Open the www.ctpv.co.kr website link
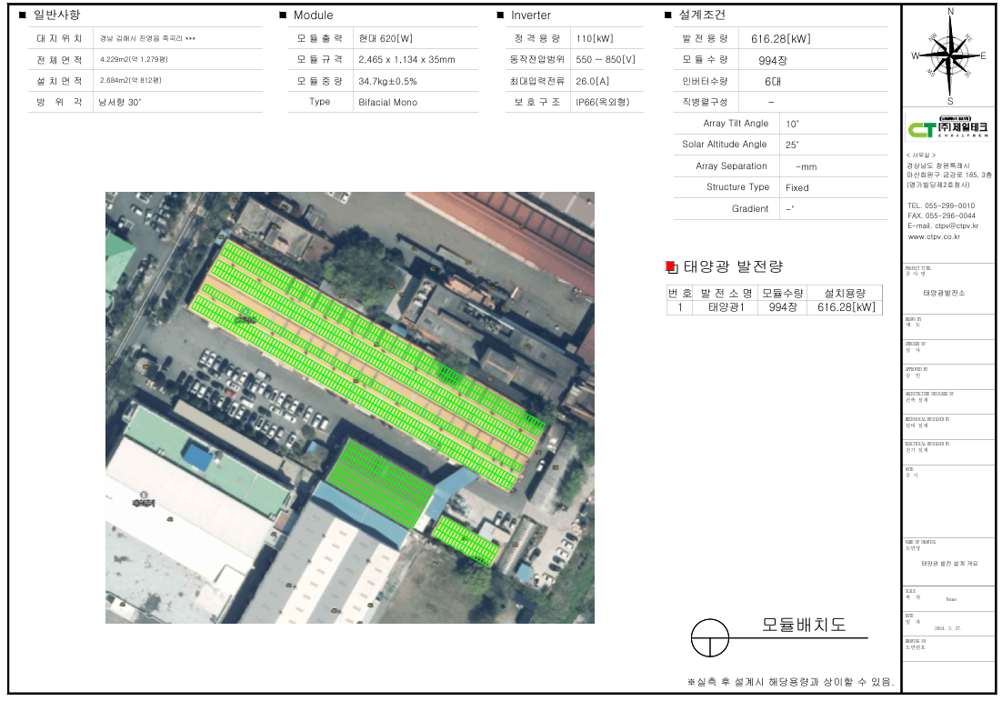Screen dimensions: 1002x701 (934, 236)
